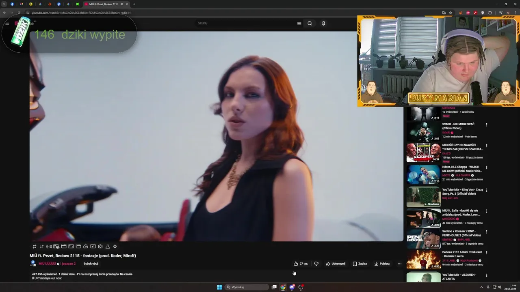The height and width of the screenshot is (292, 520).
Task: Switch to the Amazon 'a' tab
Action: [x=50, y=4]
